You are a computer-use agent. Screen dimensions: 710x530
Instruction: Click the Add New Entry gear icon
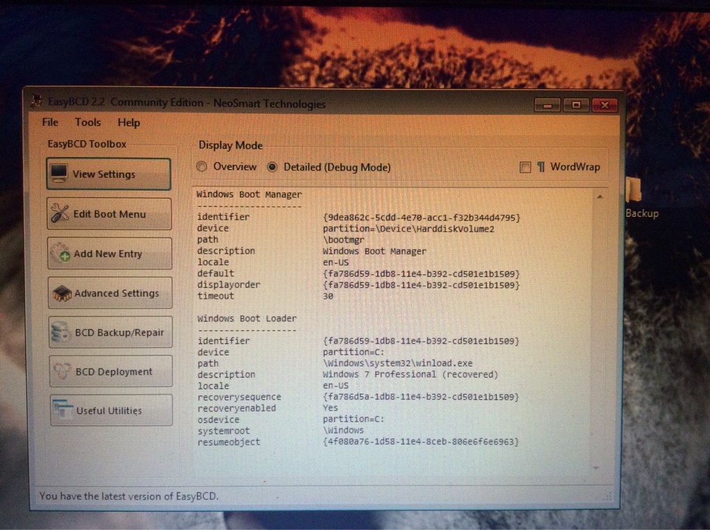(x=61, y=254)
